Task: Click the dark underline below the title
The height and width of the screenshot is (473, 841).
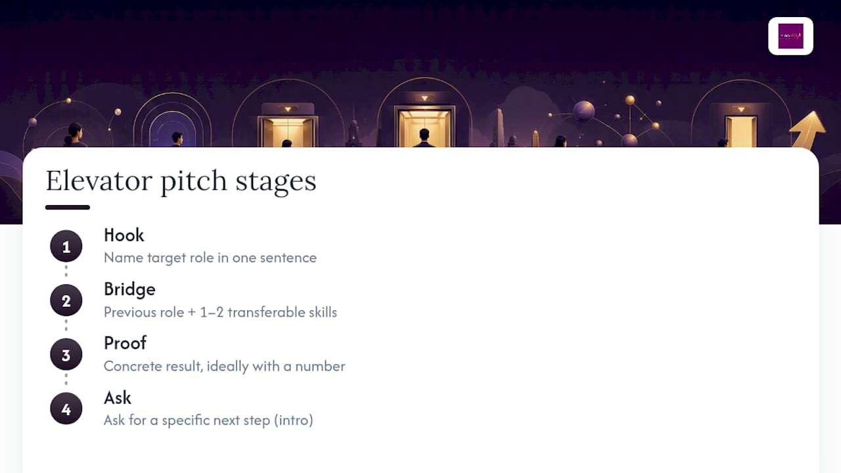Action: (x=68, y=208)
